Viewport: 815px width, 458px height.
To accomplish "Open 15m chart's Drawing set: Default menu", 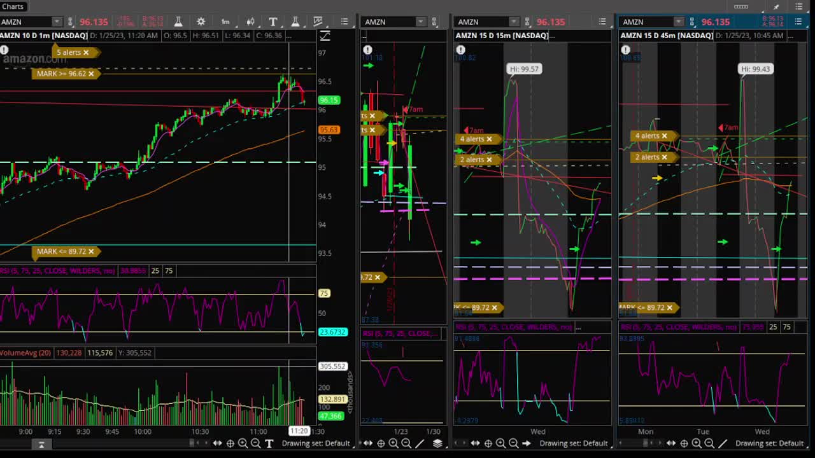I will tap(574, 443).
